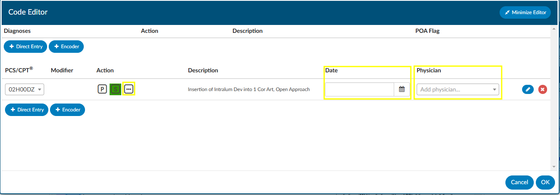The width and height of the screenshot is (560, 195).
Task: Click the PCS/CPT column header
Action: coord(19,70)
